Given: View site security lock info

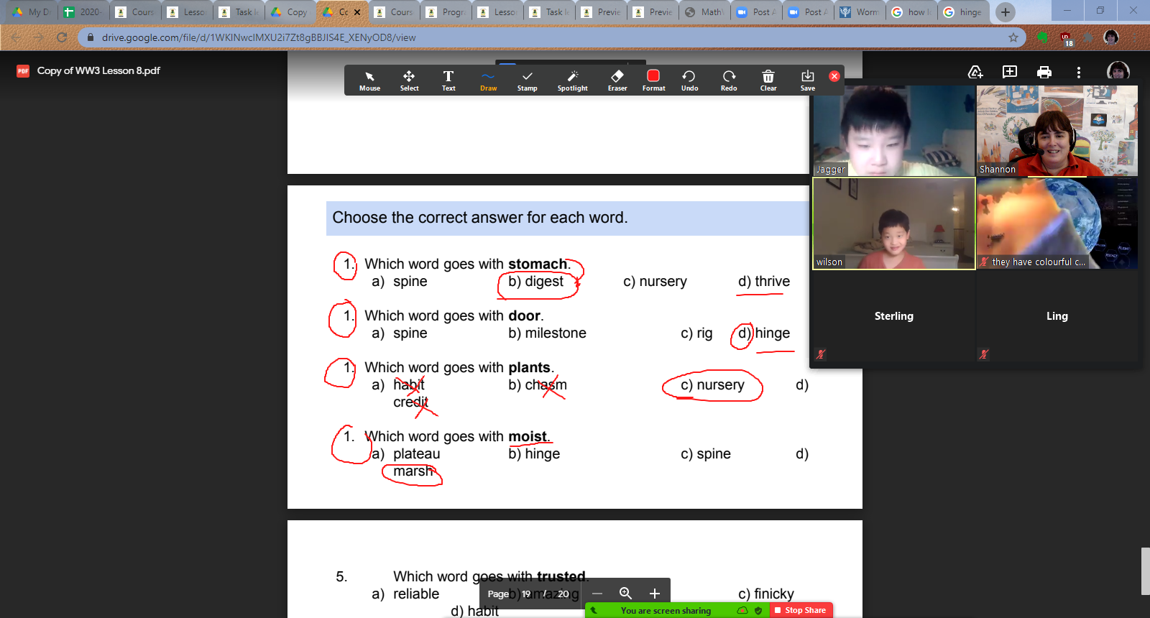Looking at the screenshot, I should click(x=91, y=37).
